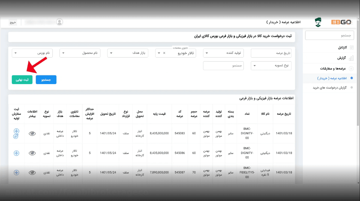Click the تاریخ تحویل column header
Viewport: 360px width, 201px height.
pyautogui.click(x=108, y=114)
